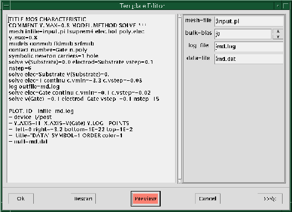Click the 'models conmob fldmob srfmob' line
This screenshot has height=212, width=292.
click(52, 44)
